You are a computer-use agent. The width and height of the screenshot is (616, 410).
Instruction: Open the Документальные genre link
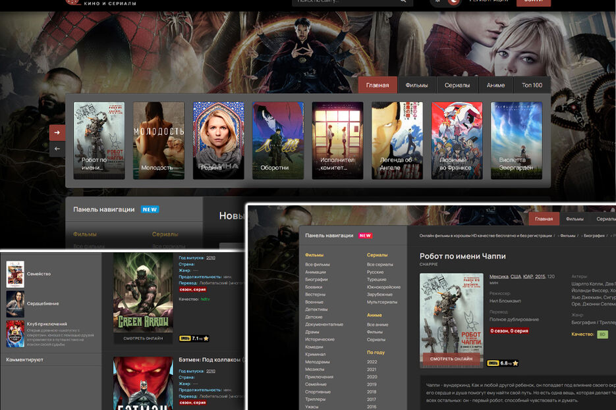[x=324, y=324]
